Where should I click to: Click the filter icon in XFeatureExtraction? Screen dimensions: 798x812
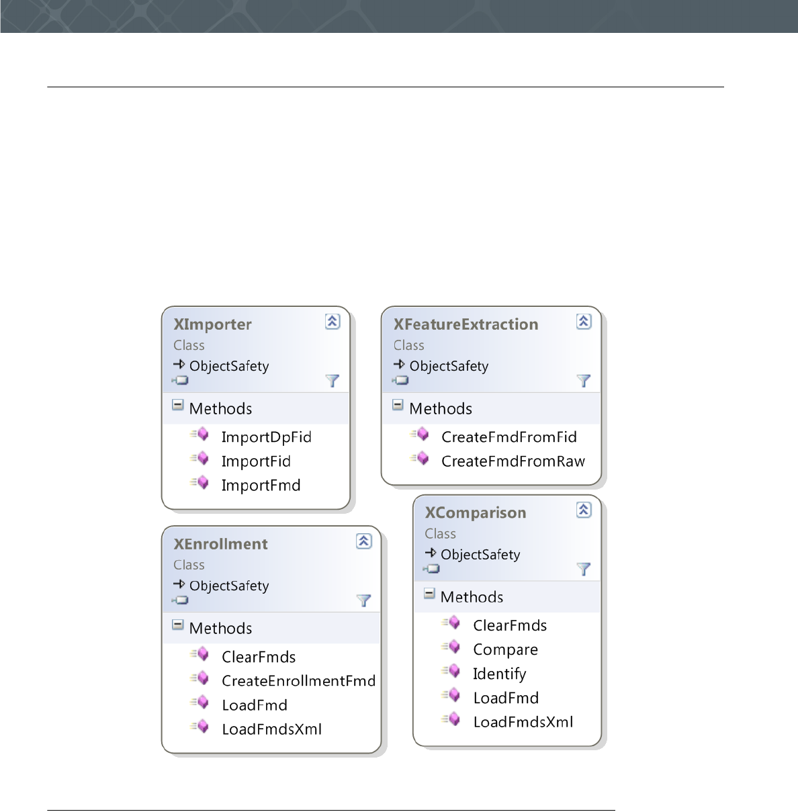pyautogui.click(x=583, y=381)
